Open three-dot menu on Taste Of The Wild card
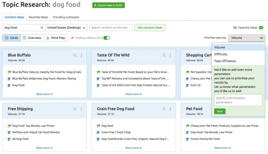Viewport: 268px width, 154px height. [170, 55]
